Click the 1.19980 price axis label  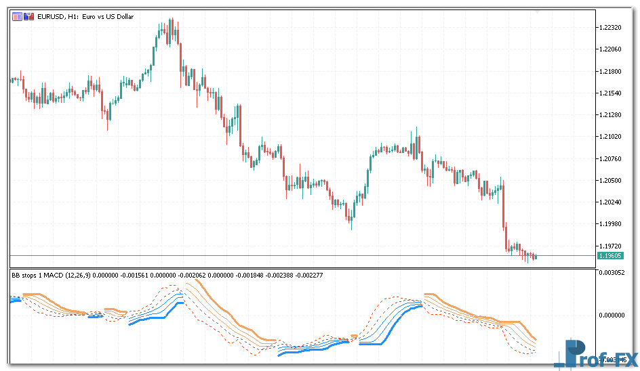tap(612, 224)
